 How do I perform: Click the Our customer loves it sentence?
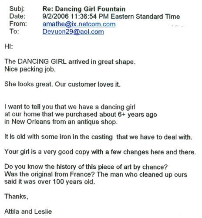[88, 84]
